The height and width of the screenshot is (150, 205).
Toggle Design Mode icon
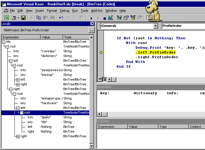coord(111,18)
